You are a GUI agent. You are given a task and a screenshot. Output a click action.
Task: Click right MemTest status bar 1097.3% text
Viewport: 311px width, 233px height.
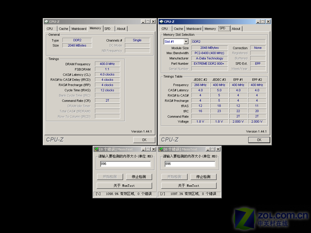tap(193, 194)
